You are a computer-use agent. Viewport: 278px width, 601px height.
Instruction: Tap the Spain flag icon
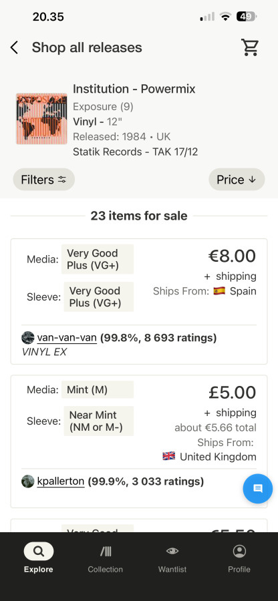click(219, 291)
